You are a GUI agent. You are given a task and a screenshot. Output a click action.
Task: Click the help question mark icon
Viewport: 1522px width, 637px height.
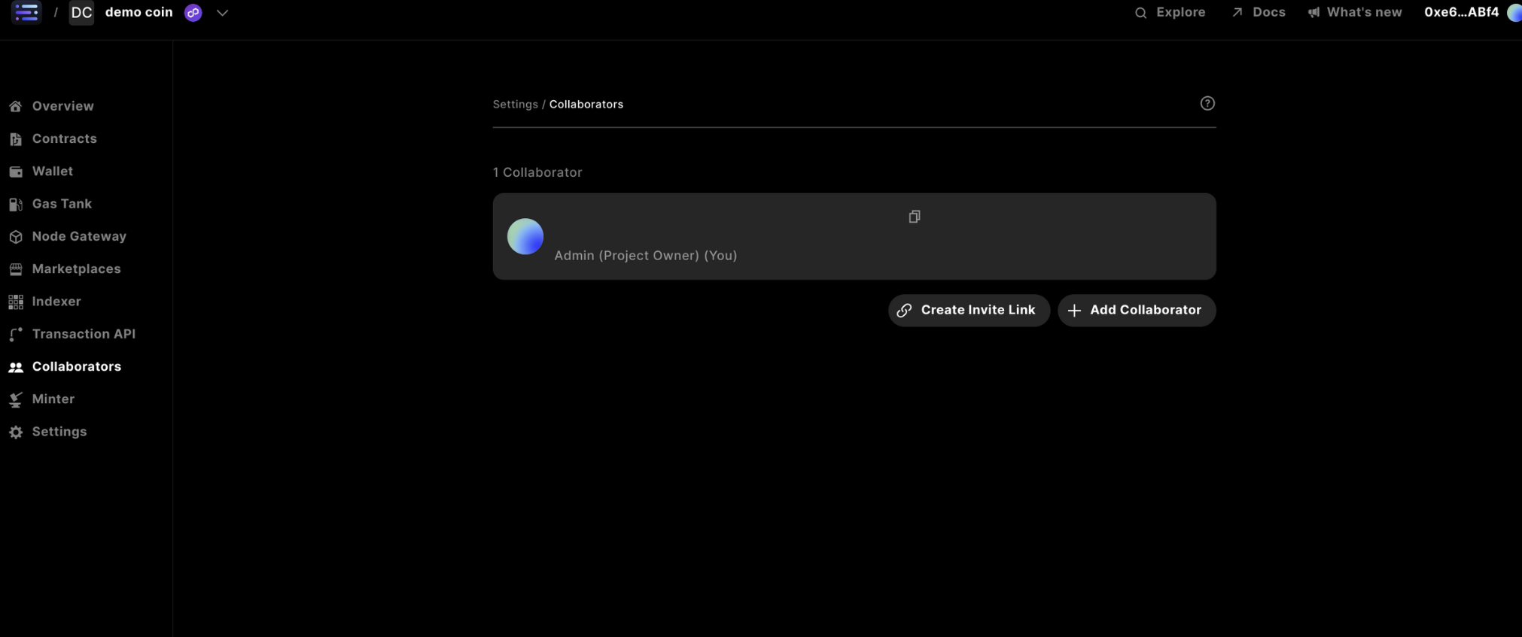pos(1207,104)
